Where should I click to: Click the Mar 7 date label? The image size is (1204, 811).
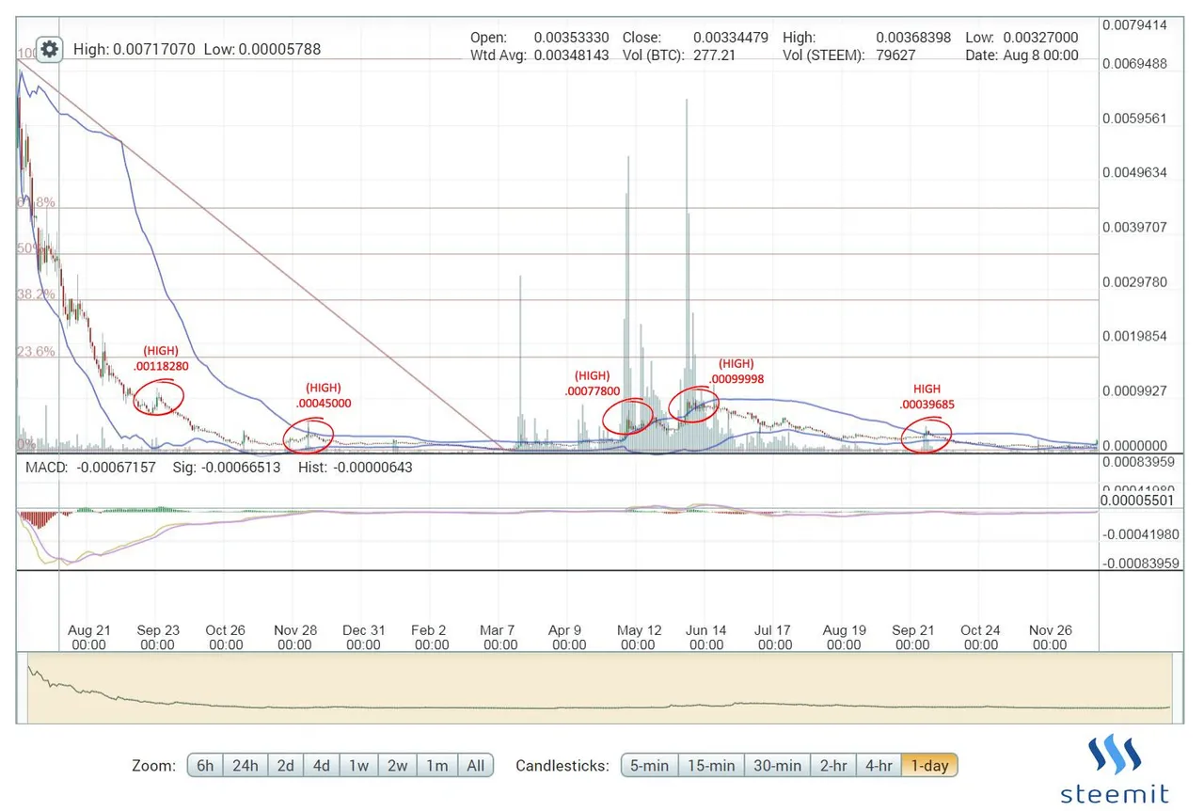click(500, 637)
